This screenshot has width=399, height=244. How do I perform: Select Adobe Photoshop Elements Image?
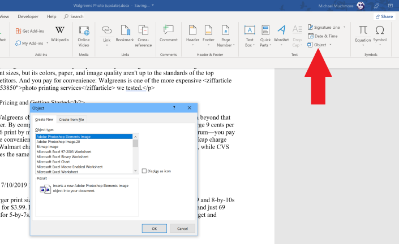84,137
